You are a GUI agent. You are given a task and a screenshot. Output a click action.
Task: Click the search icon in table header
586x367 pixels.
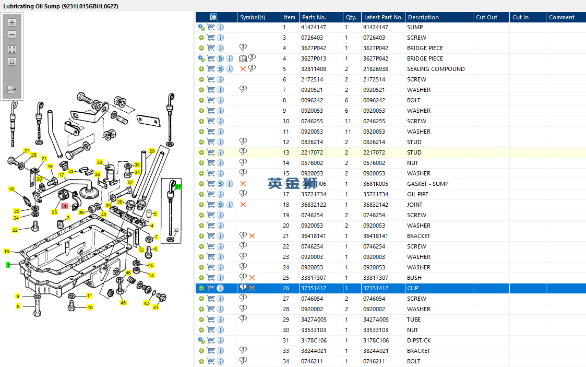coord(214,17)
